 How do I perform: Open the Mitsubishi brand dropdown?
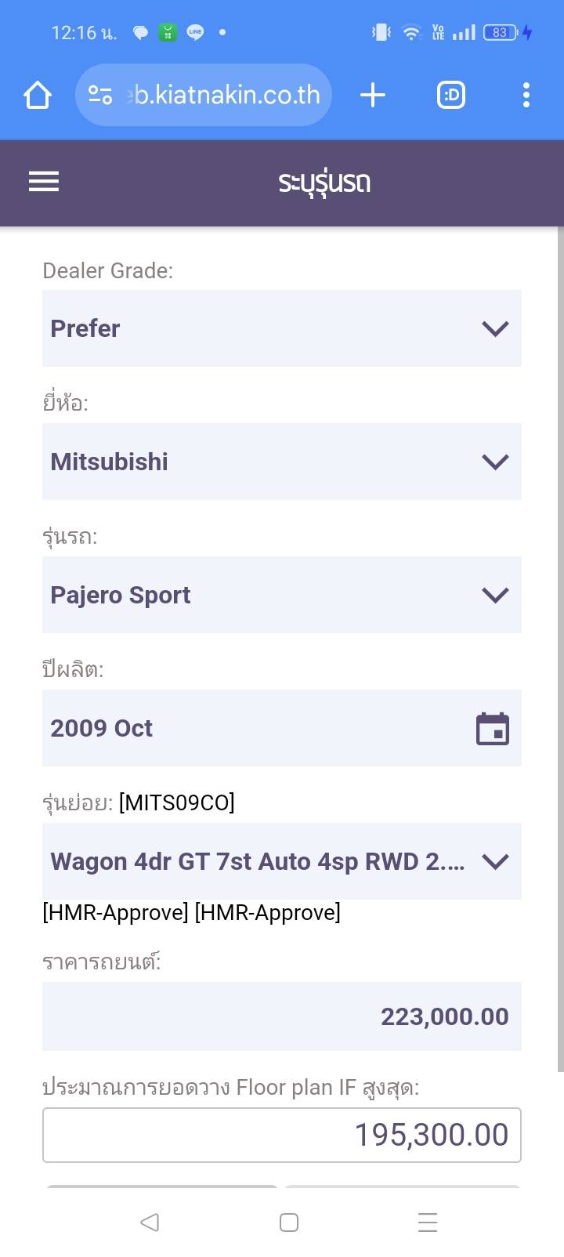tap(281, 462)
